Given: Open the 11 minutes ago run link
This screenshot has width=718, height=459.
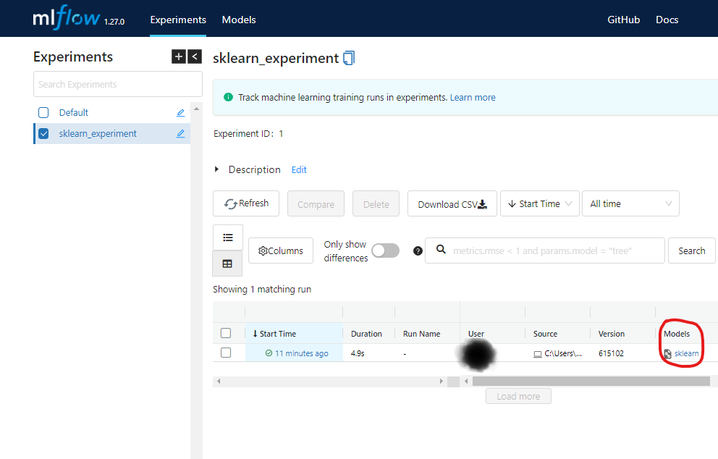Looking at the screenshot, I should (301, 353).
